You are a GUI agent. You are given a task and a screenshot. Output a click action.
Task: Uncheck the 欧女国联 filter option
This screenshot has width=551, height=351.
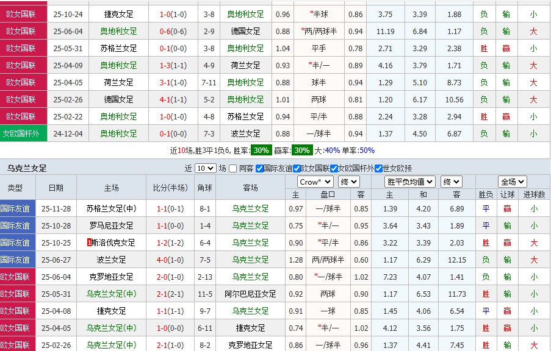coord(296,168)
